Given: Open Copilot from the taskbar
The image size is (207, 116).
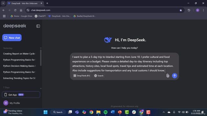Looking at the screenshot, I should pos(84,112).
